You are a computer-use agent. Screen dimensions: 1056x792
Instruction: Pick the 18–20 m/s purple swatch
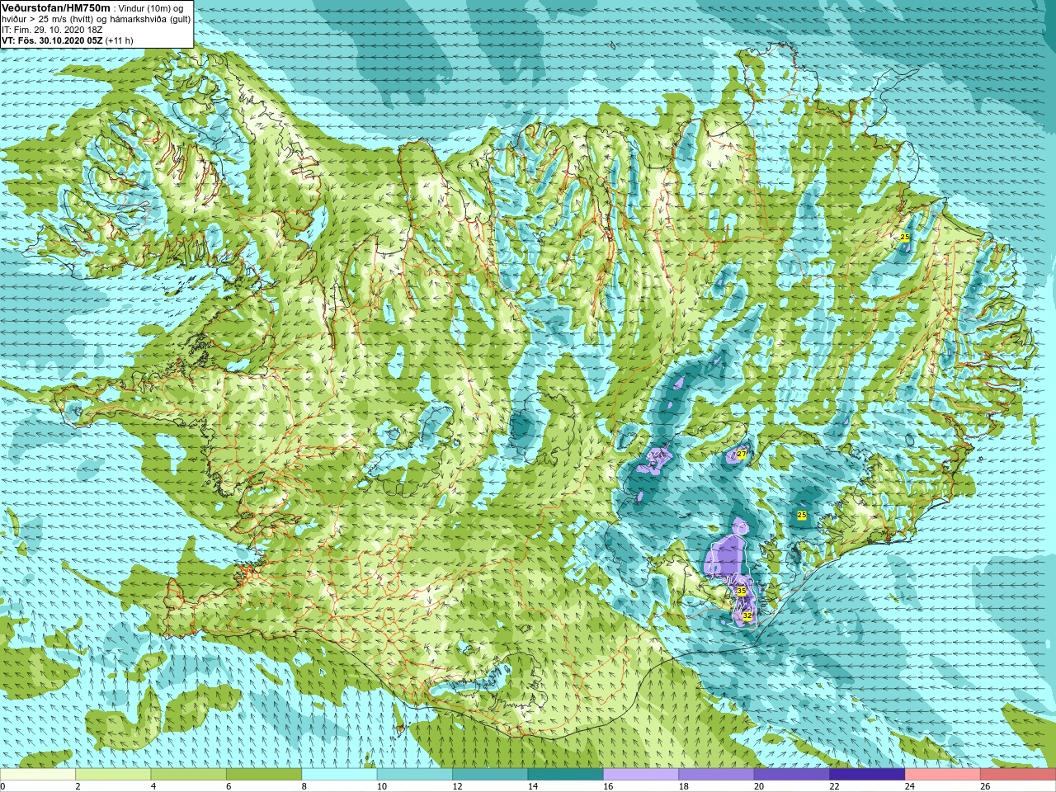(x=716, y=775)
